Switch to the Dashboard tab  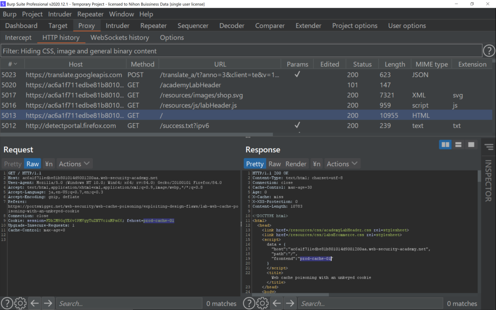point(21,26)
